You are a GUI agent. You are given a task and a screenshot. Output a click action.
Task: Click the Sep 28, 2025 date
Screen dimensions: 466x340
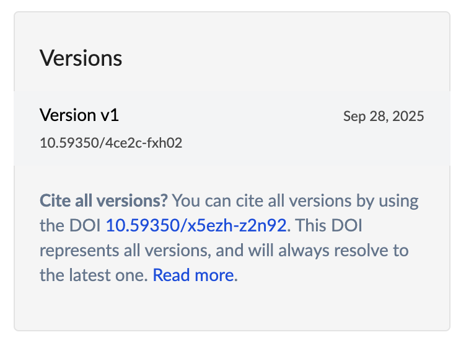(384, 116)
